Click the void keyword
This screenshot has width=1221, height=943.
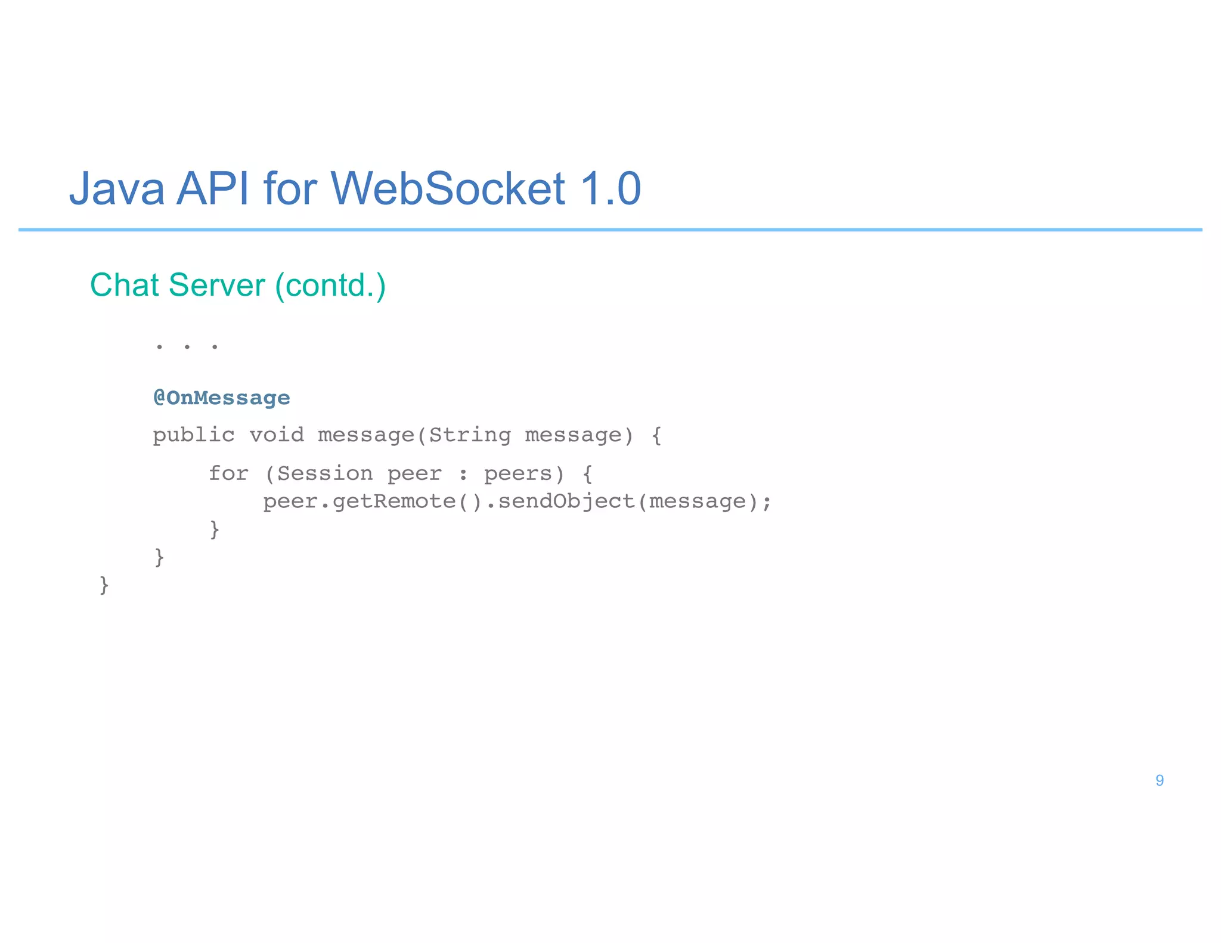pos(277,435)
